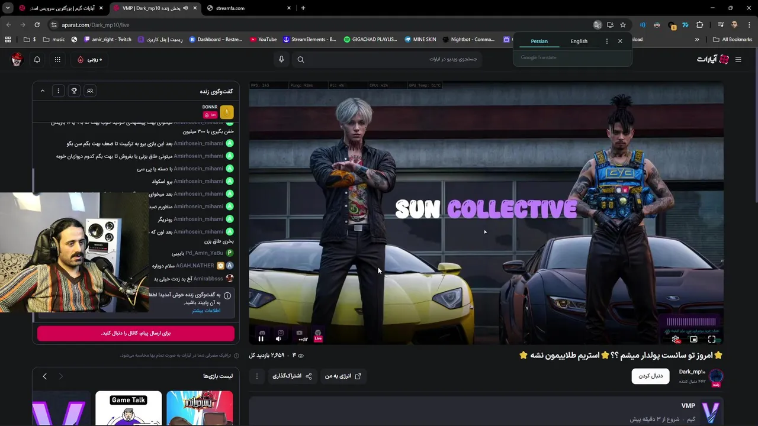Open StreamElements bookmark
This screenshot has height=426, width=758.
click(309, 40)
